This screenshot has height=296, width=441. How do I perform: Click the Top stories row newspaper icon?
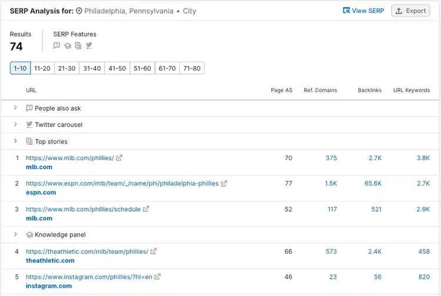(x=29, y=141)
